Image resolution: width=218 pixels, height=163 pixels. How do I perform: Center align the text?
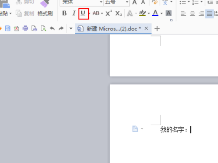click(x=192, y=14)
